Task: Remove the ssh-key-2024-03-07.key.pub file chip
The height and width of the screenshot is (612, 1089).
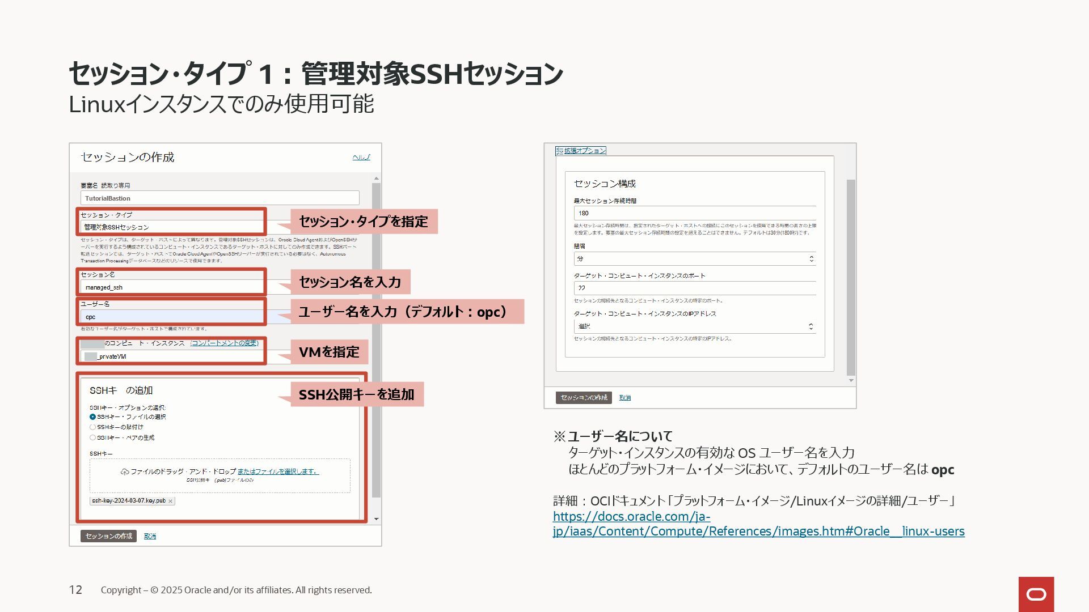Action: [x=170, y=501]
